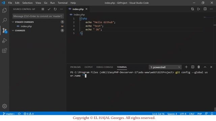Open the Explorer view in activity bar

(4, 10)
